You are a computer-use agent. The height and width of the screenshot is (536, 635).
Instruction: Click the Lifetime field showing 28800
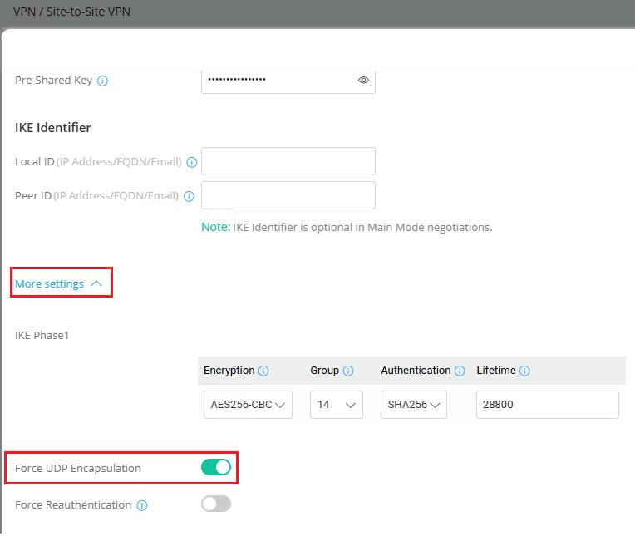[547, 405]
